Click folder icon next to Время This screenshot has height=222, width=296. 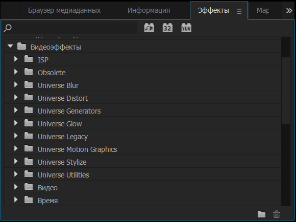(x=29, y=200)
